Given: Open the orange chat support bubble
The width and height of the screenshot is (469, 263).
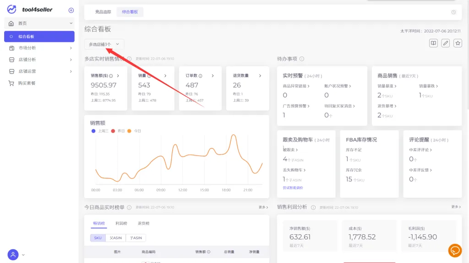Looking at the screenshot, I should tap(455, 251).
